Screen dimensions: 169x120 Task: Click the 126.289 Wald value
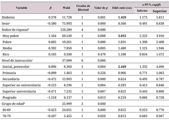pyautogui.click(x=66, y=29)
